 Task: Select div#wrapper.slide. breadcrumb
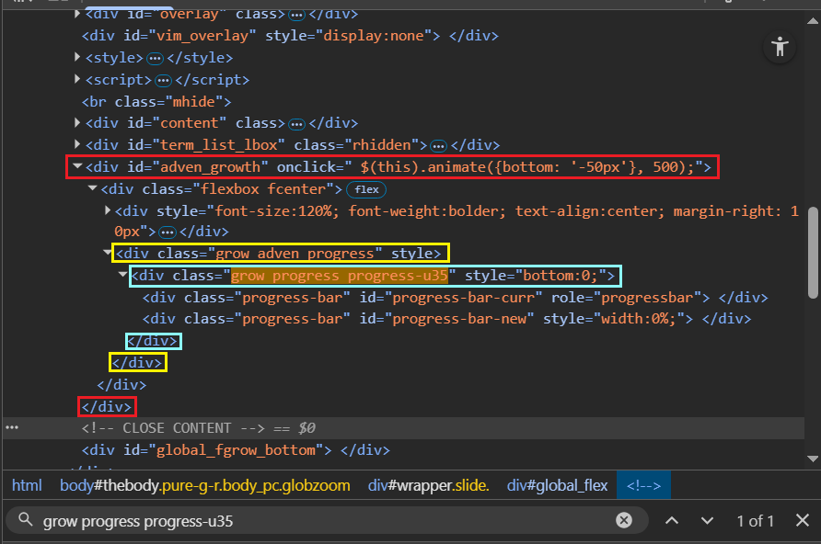[x=428, y=485]
